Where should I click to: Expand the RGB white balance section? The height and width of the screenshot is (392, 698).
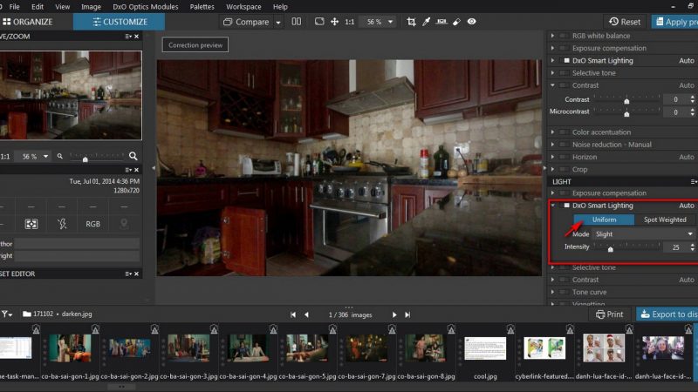point(552,36)
